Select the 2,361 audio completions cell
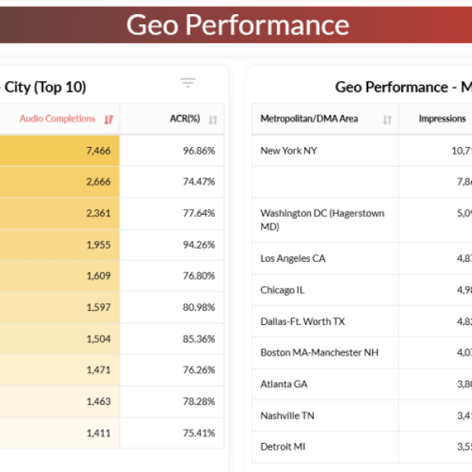Screen dimensions: 472x472 [x=60, y=213]
